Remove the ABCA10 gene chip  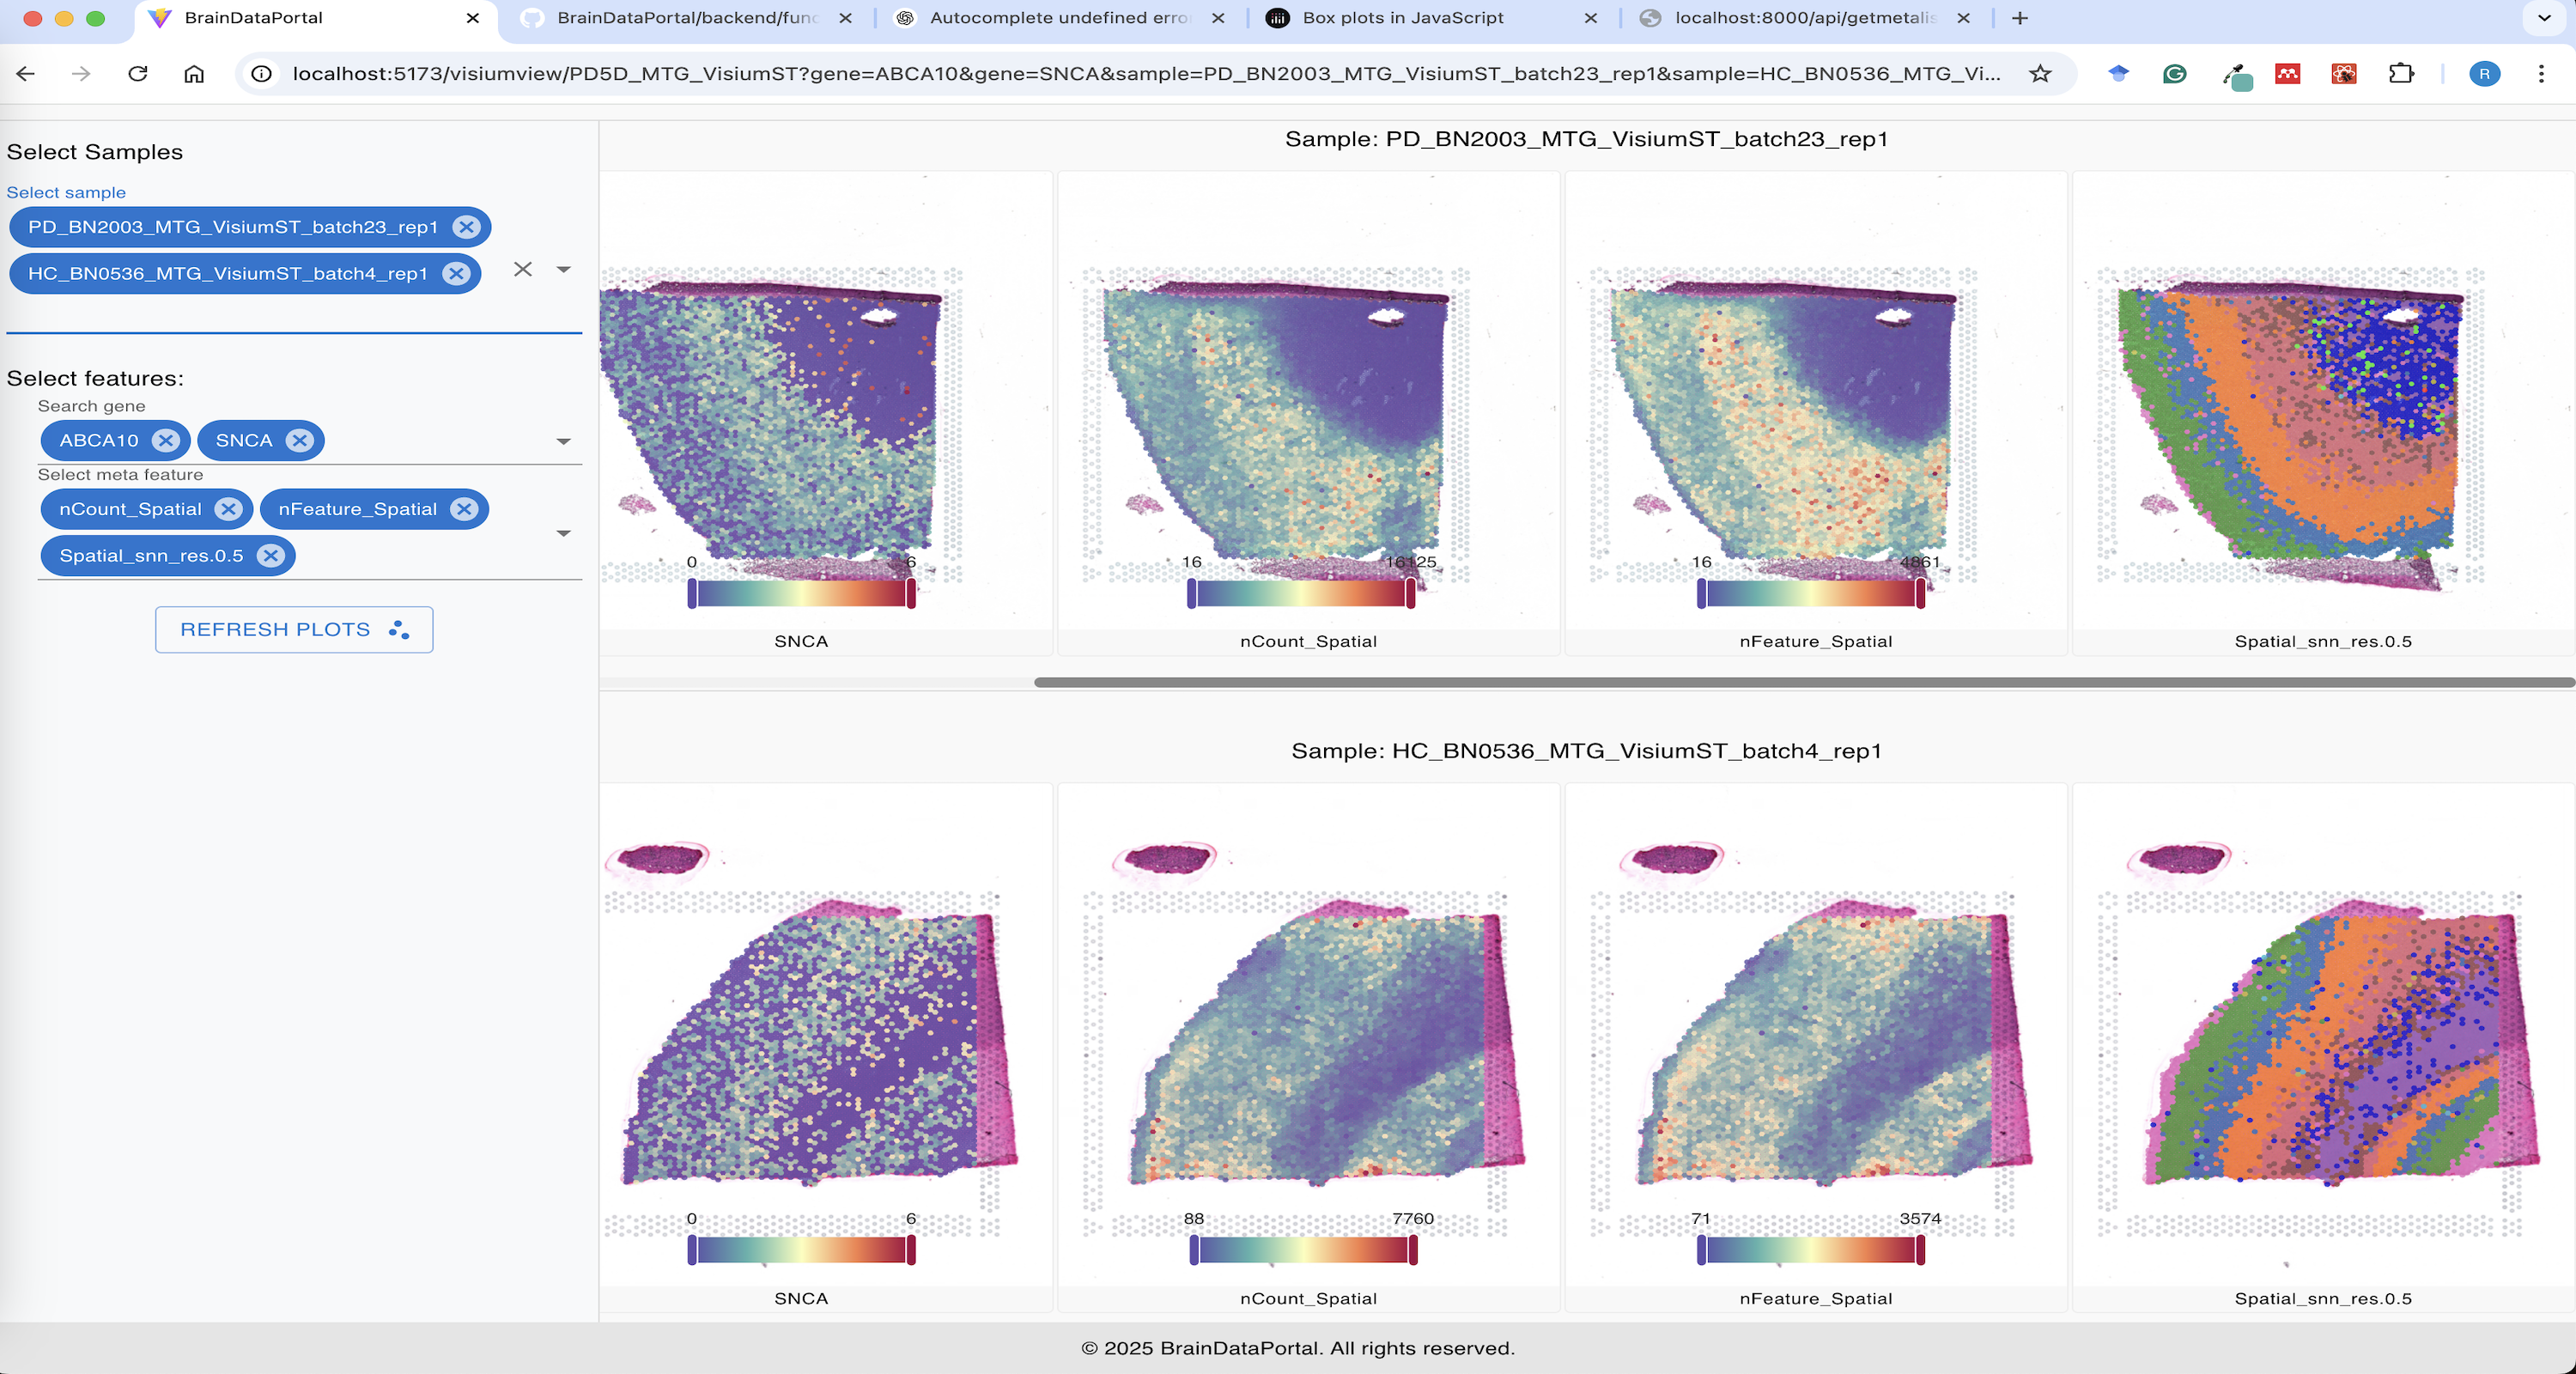166,440
